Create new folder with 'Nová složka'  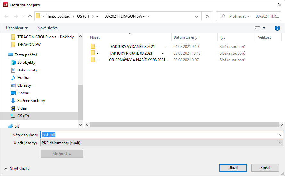(47, 28)
